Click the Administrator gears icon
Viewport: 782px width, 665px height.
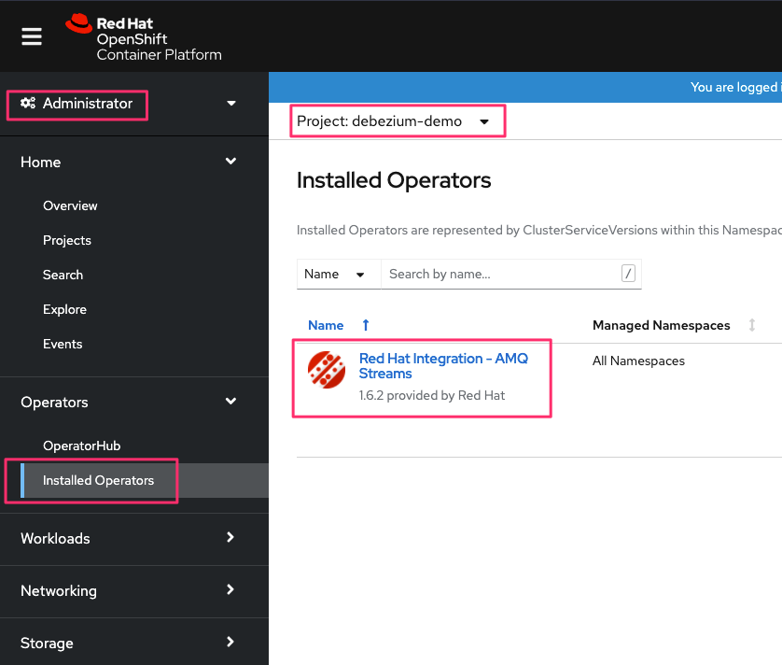pos(28,103)
